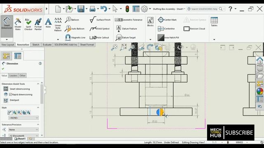Click the SUBSCRIBE overlay button
264x148 pixels.
[239, 133]
